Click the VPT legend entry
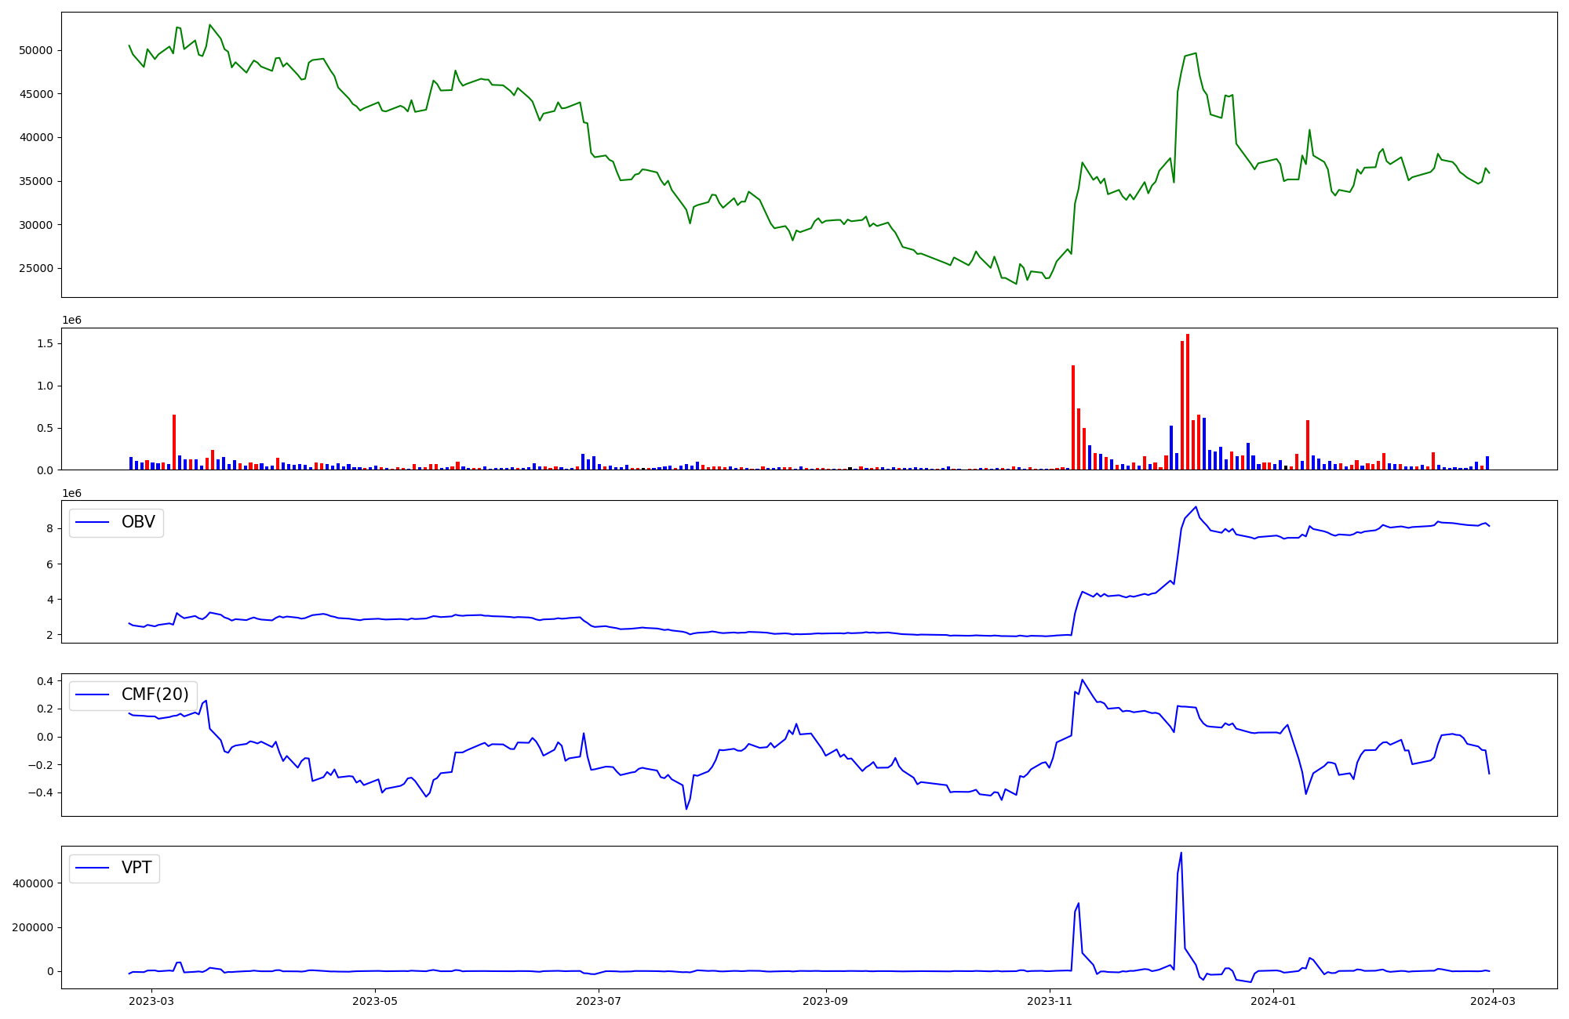 click(x=137, y=868)
